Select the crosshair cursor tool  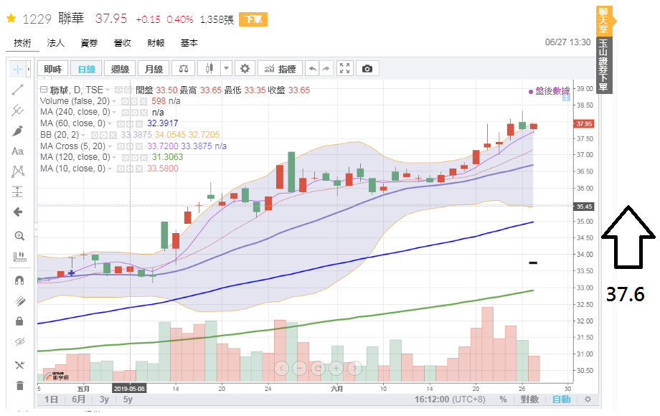(x=18, y=69)
